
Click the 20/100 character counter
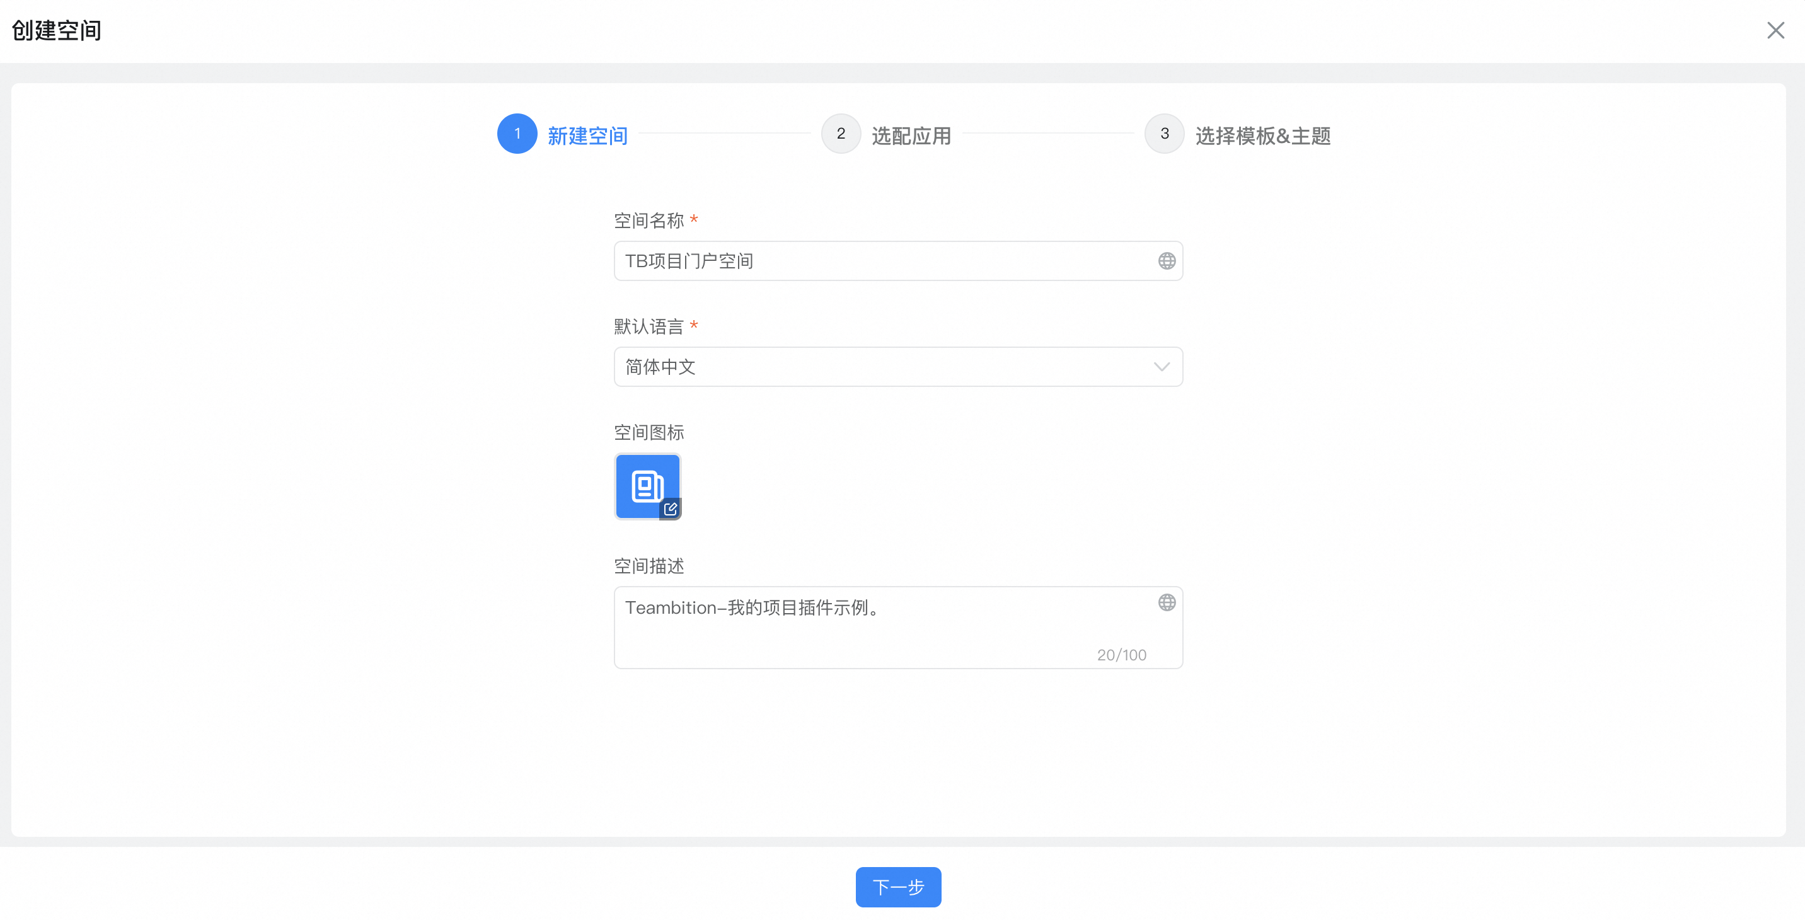pyautogui.click(x=1122, y=655)
